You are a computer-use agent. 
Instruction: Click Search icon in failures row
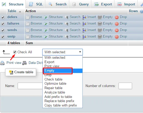(x=67, y=24)
